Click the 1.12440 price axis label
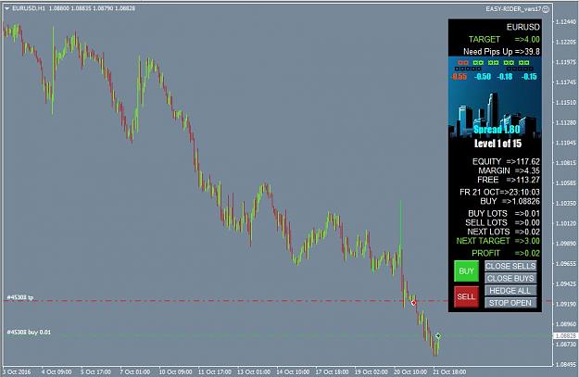 [x=566, y=22]
